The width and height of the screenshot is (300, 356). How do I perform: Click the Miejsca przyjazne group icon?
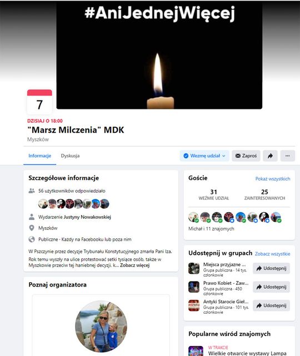pos(194,268)
